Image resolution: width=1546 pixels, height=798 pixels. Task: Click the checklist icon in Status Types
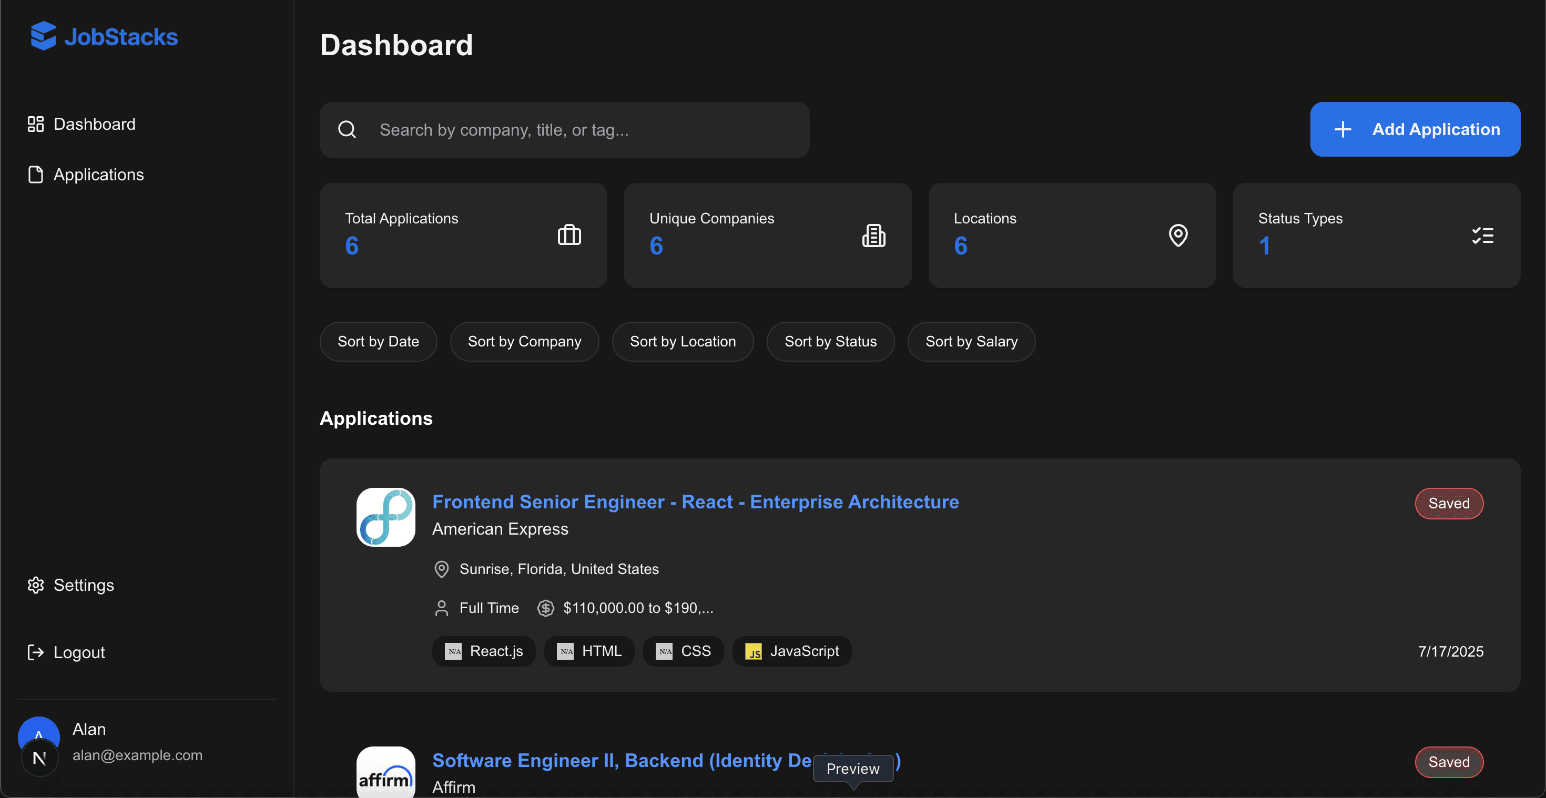(1482, 235)
